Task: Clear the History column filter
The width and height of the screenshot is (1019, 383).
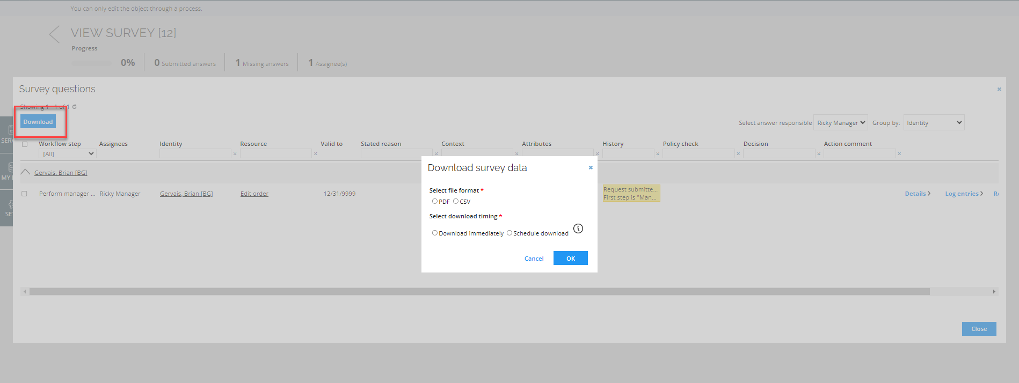Action: 658,154
